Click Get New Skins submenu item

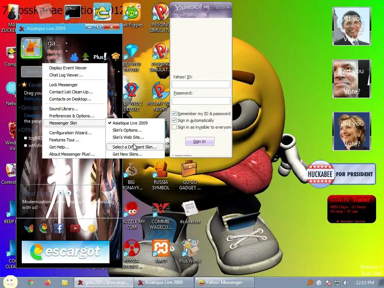pyautogui.click(x=135, y=154)
